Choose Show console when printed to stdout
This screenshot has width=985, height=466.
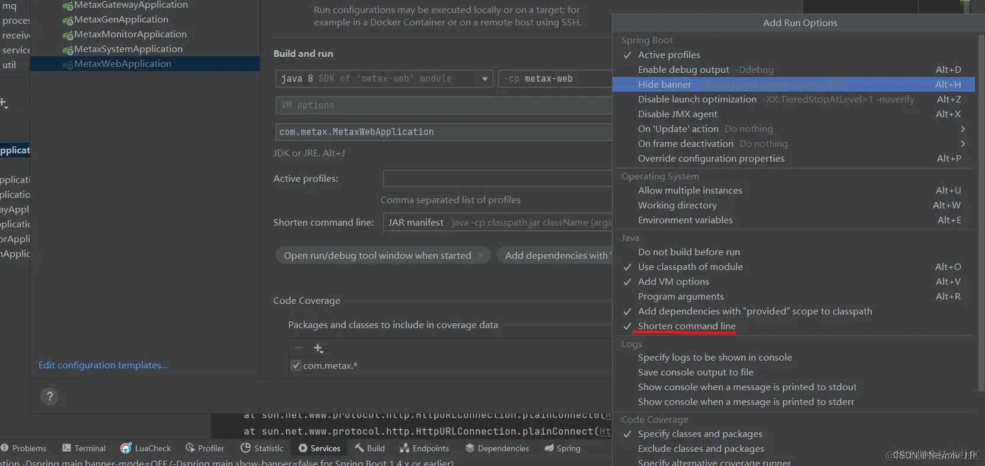[793, 387]
